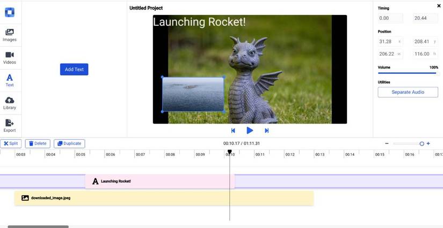The image size is (443, 228).
Task: Close the properties panel
Action: point(439,6)
